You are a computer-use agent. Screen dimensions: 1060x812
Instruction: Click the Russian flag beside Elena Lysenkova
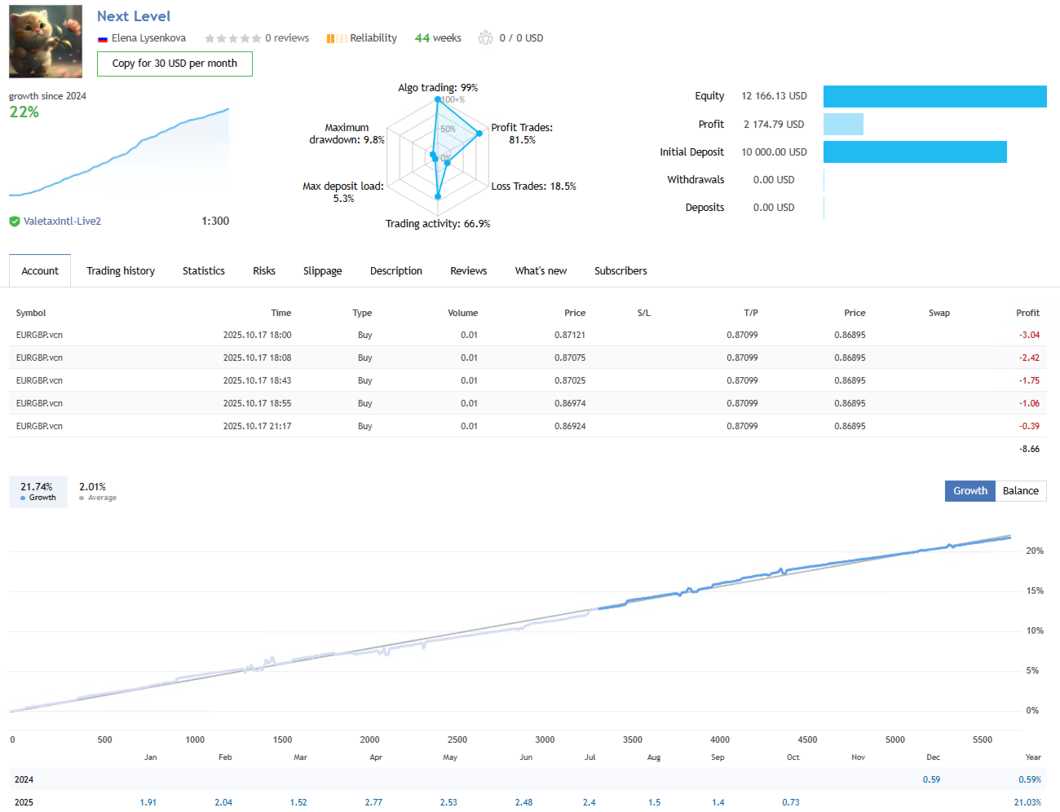(x=103, y=37)
